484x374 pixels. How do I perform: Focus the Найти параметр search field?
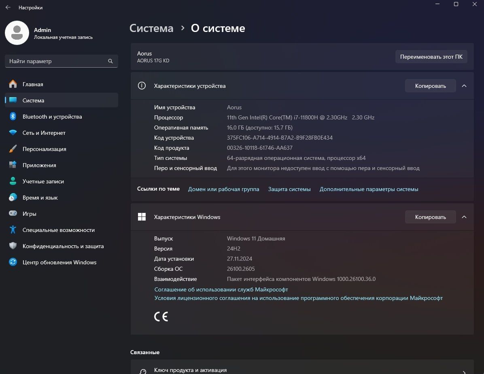pyautogui.click(x=62, y=61)
